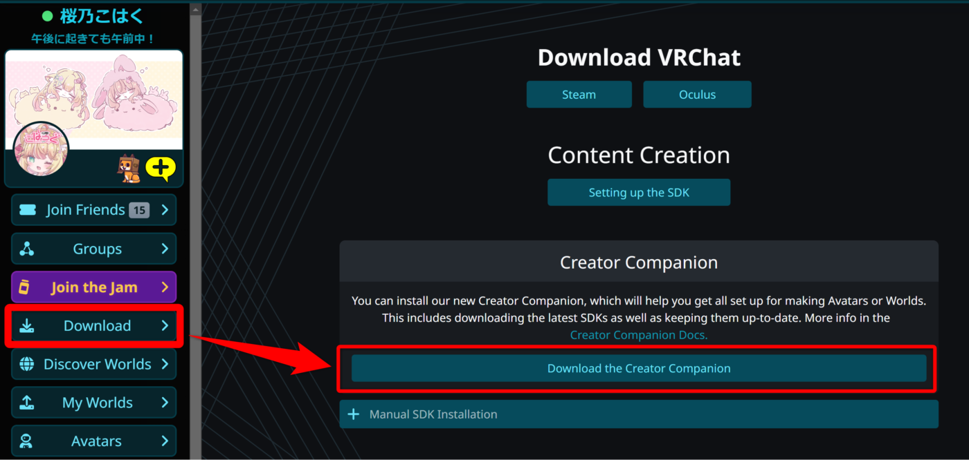Viewport: 969px width, 460px height.
Task: Click the Steam download button
Action: point(579,95)
